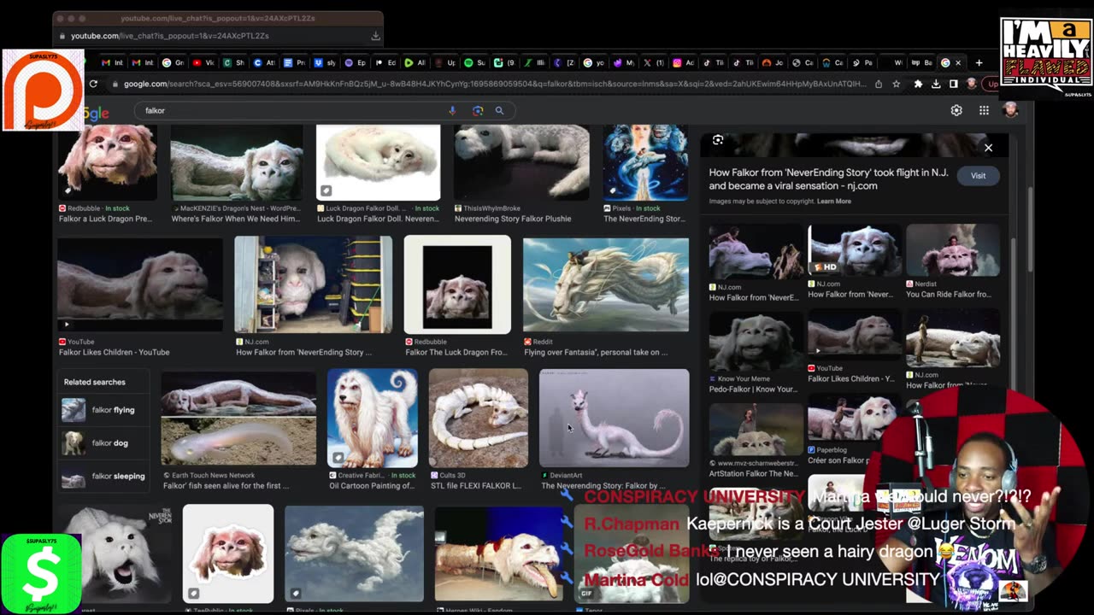Click the Lens icon in the preview panel
The width and height of the screenshot is (1094, 615).
[718, 140]
